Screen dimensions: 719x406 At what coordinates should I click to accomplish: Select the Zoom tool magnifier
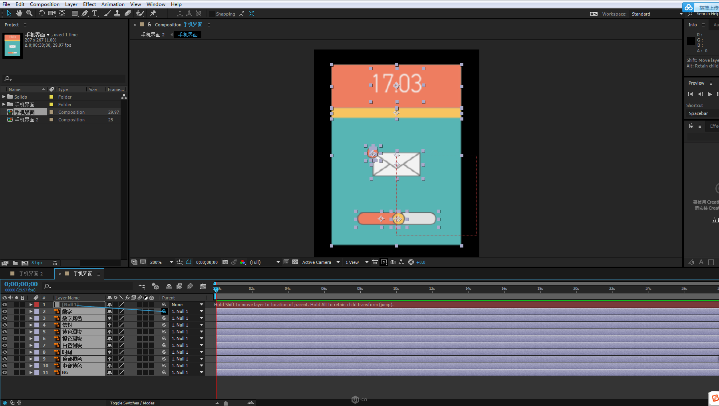click(29, 13)
